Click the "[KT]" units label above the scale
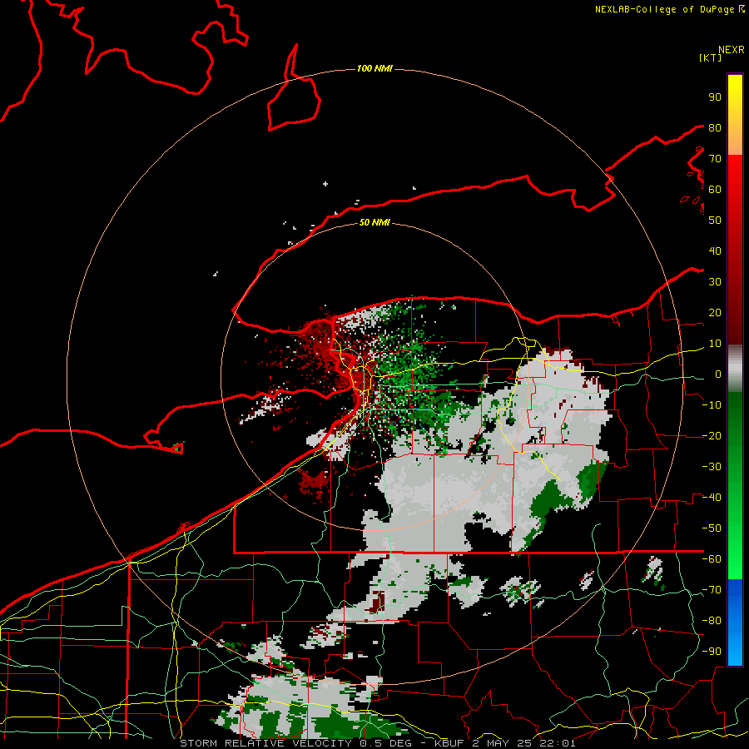The height and width of the screenshot is (749, 749). [711, 57]
